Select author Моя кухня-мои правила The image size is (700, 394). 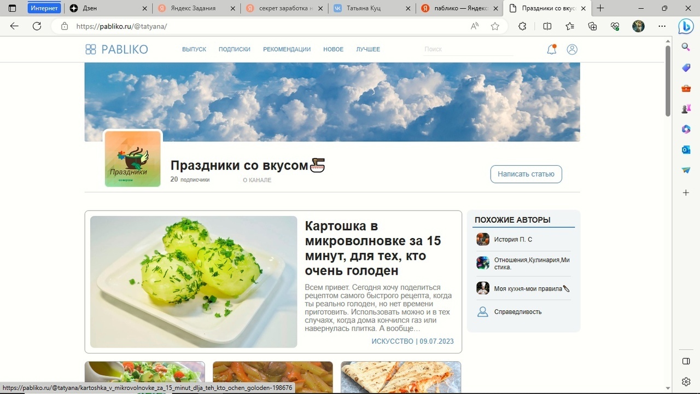(528, 288)
